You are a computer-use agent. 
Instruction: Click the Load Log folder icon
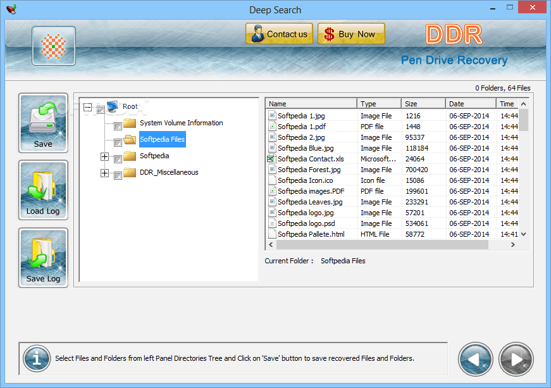point(42,185)
